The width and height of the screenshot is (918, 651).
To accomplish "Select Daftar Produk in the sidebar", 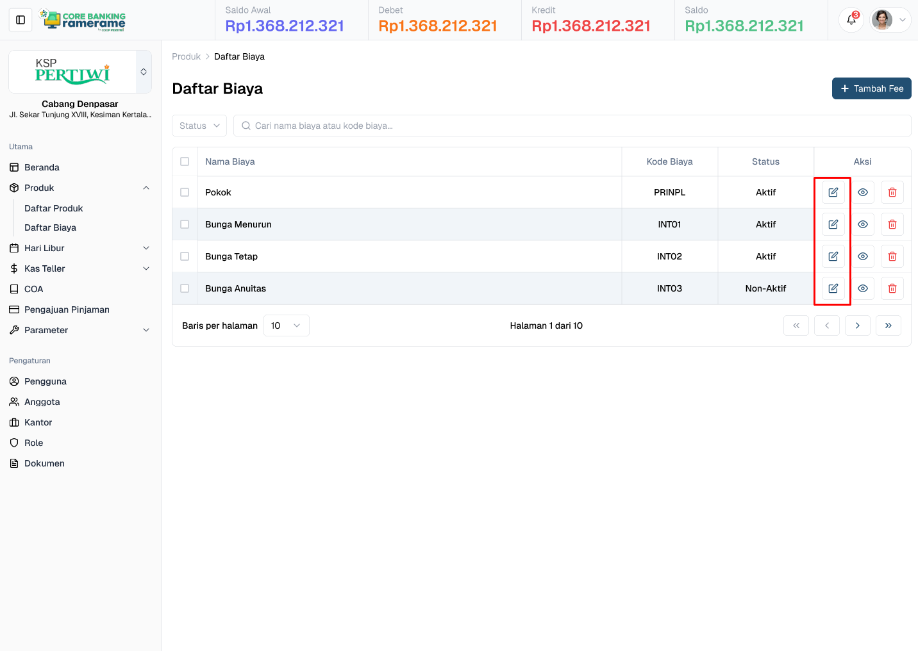I will click(53, 208).
